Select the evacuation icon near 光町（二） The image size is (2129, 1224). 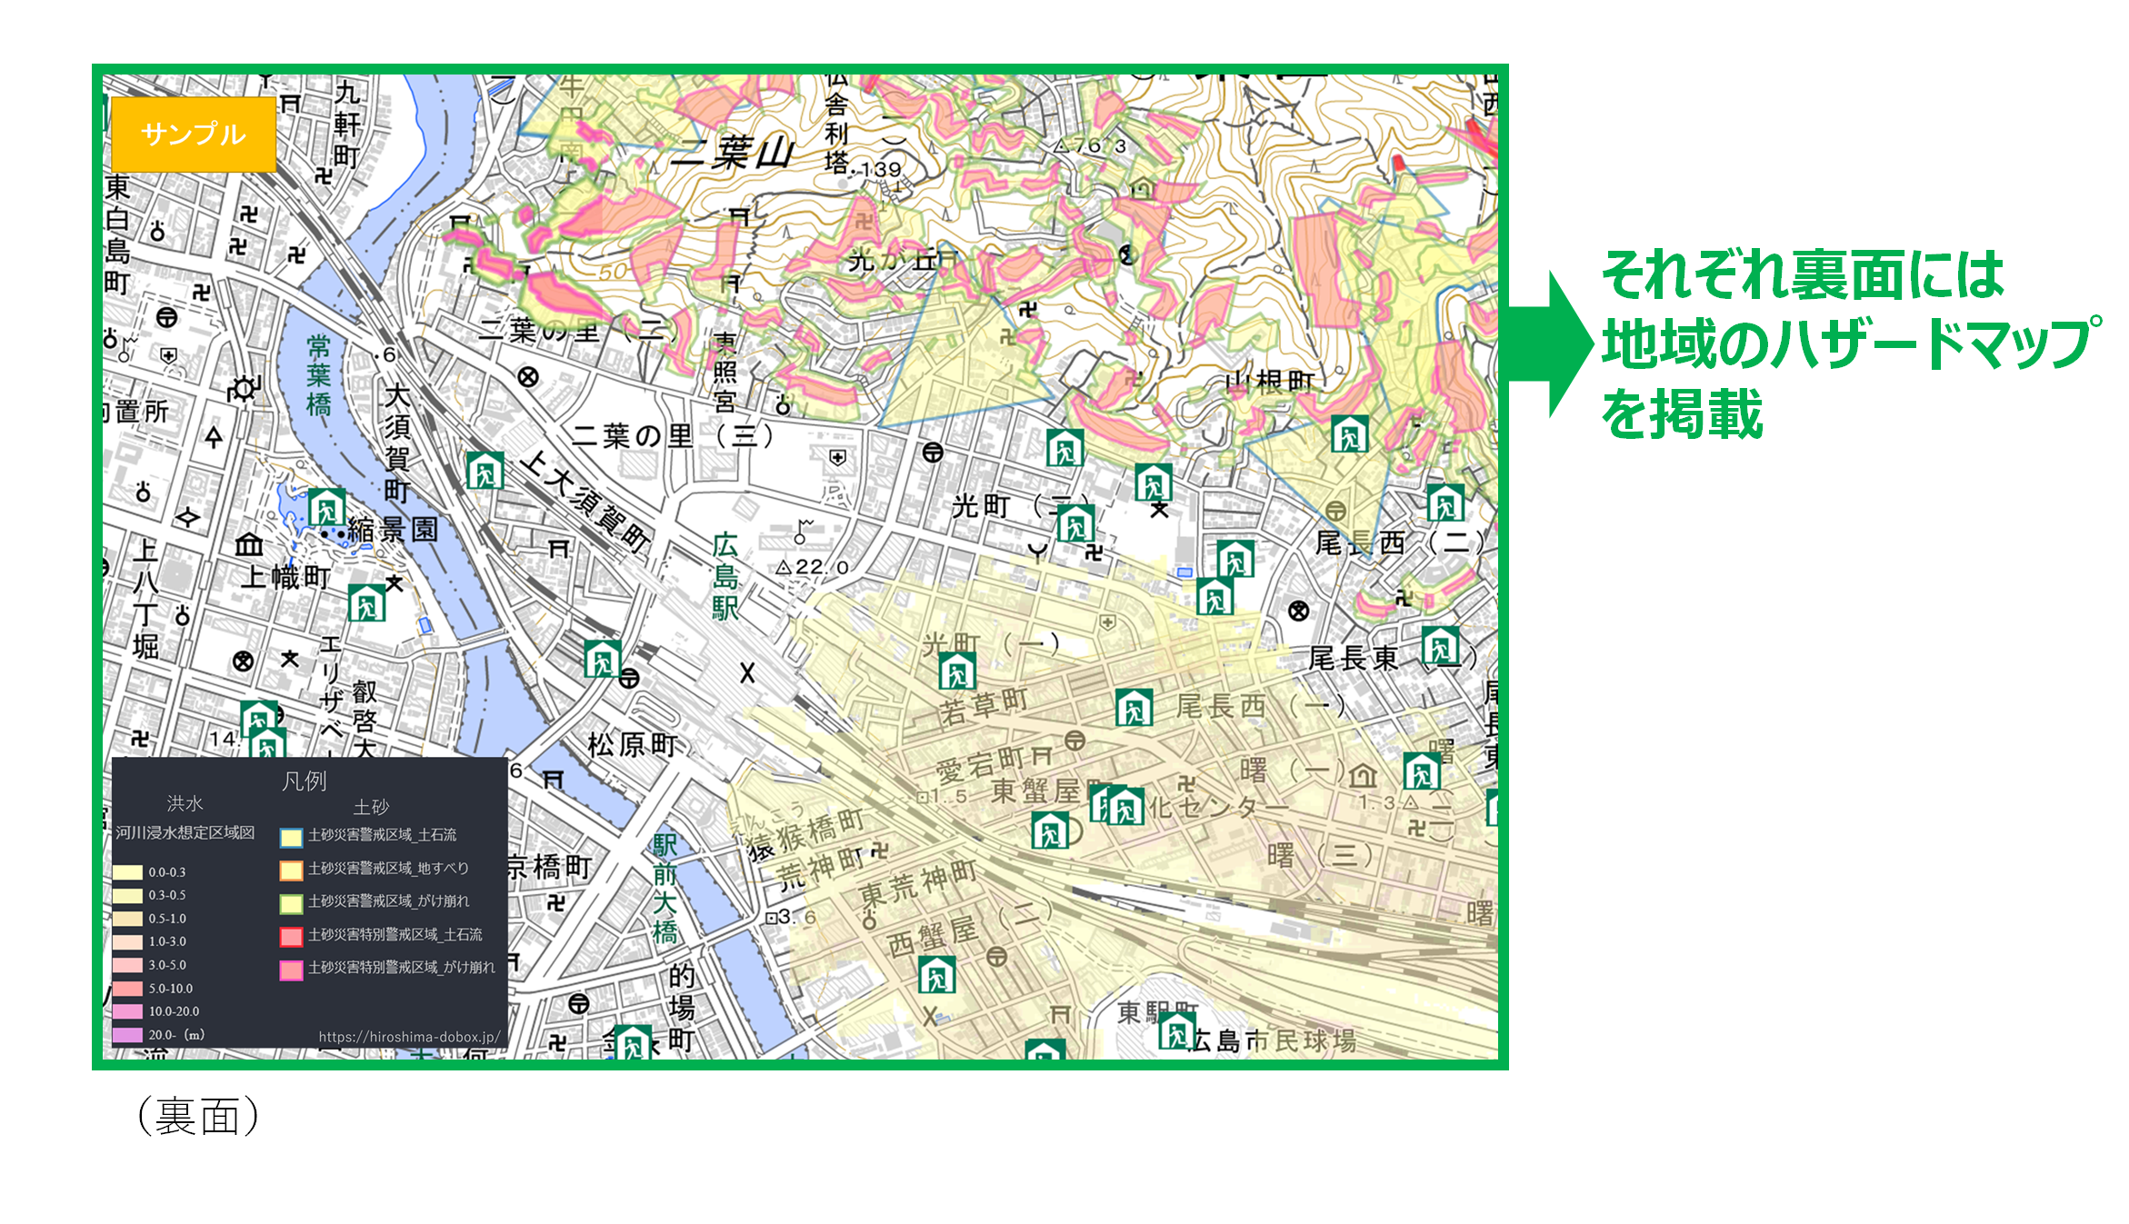1078,525
